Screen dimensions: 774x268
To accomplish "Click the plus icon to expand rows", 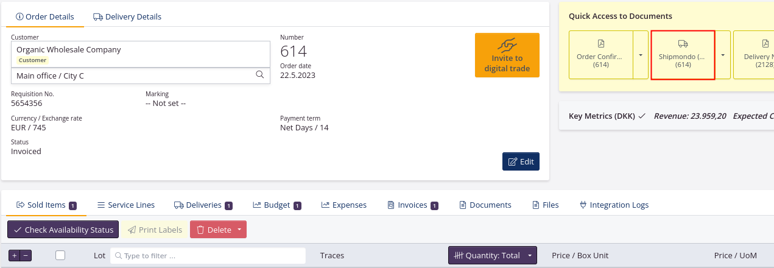I will 14,256.
